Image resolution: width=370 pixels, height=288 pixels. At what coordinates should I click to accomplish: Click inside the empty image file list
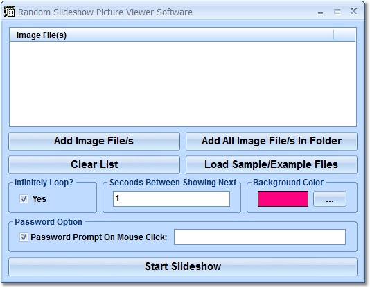pos(183,84)
